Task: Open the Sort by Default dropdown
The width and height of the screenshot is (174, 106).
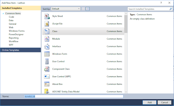Action: (66, 9)
